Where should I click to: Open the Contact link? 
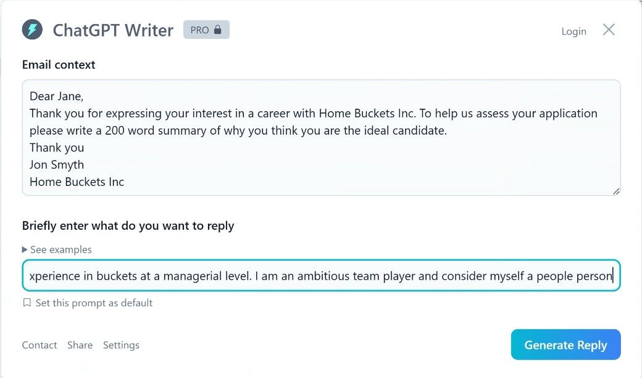point(40,345)
